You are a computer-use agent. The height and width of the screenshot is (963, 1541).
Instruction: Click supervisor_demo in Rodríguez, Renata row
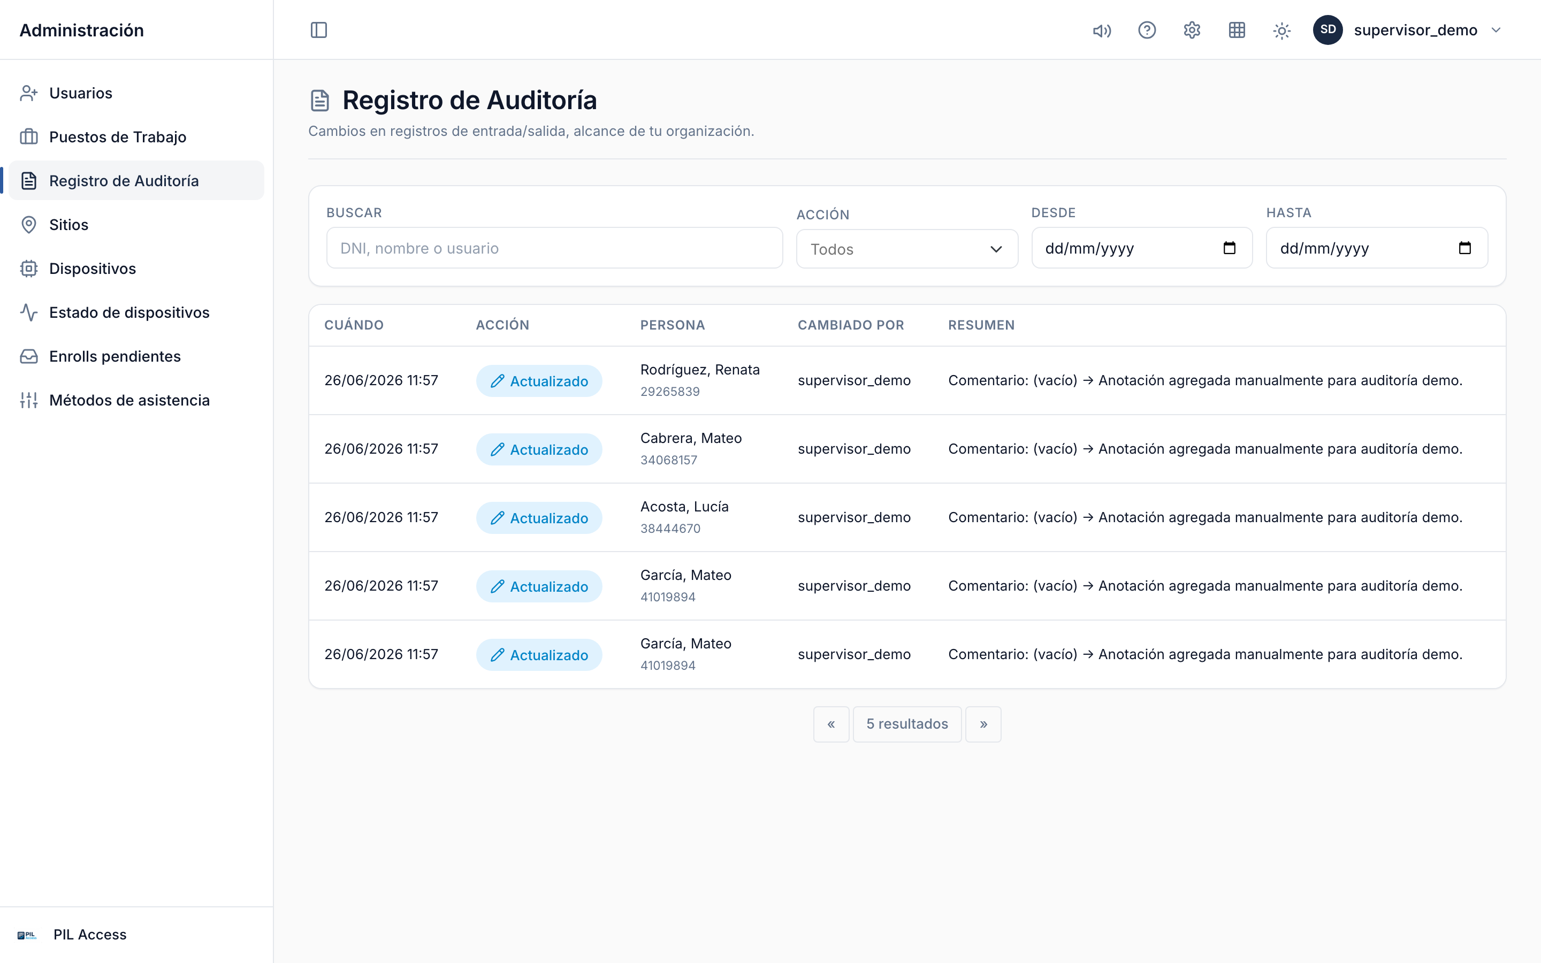coord(854,380)
